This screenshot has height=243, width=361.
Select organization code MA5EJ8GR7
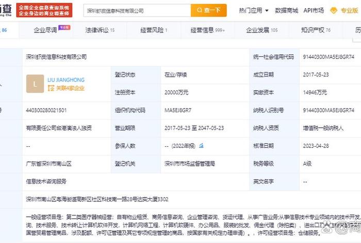(x=178, y=110)
